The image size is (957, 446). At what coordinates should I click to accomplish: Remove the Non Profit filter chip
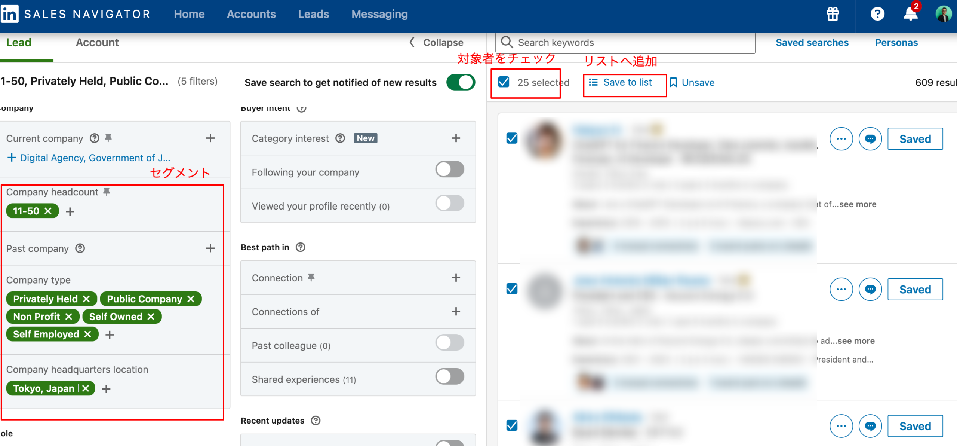click(x=68, y=317)
